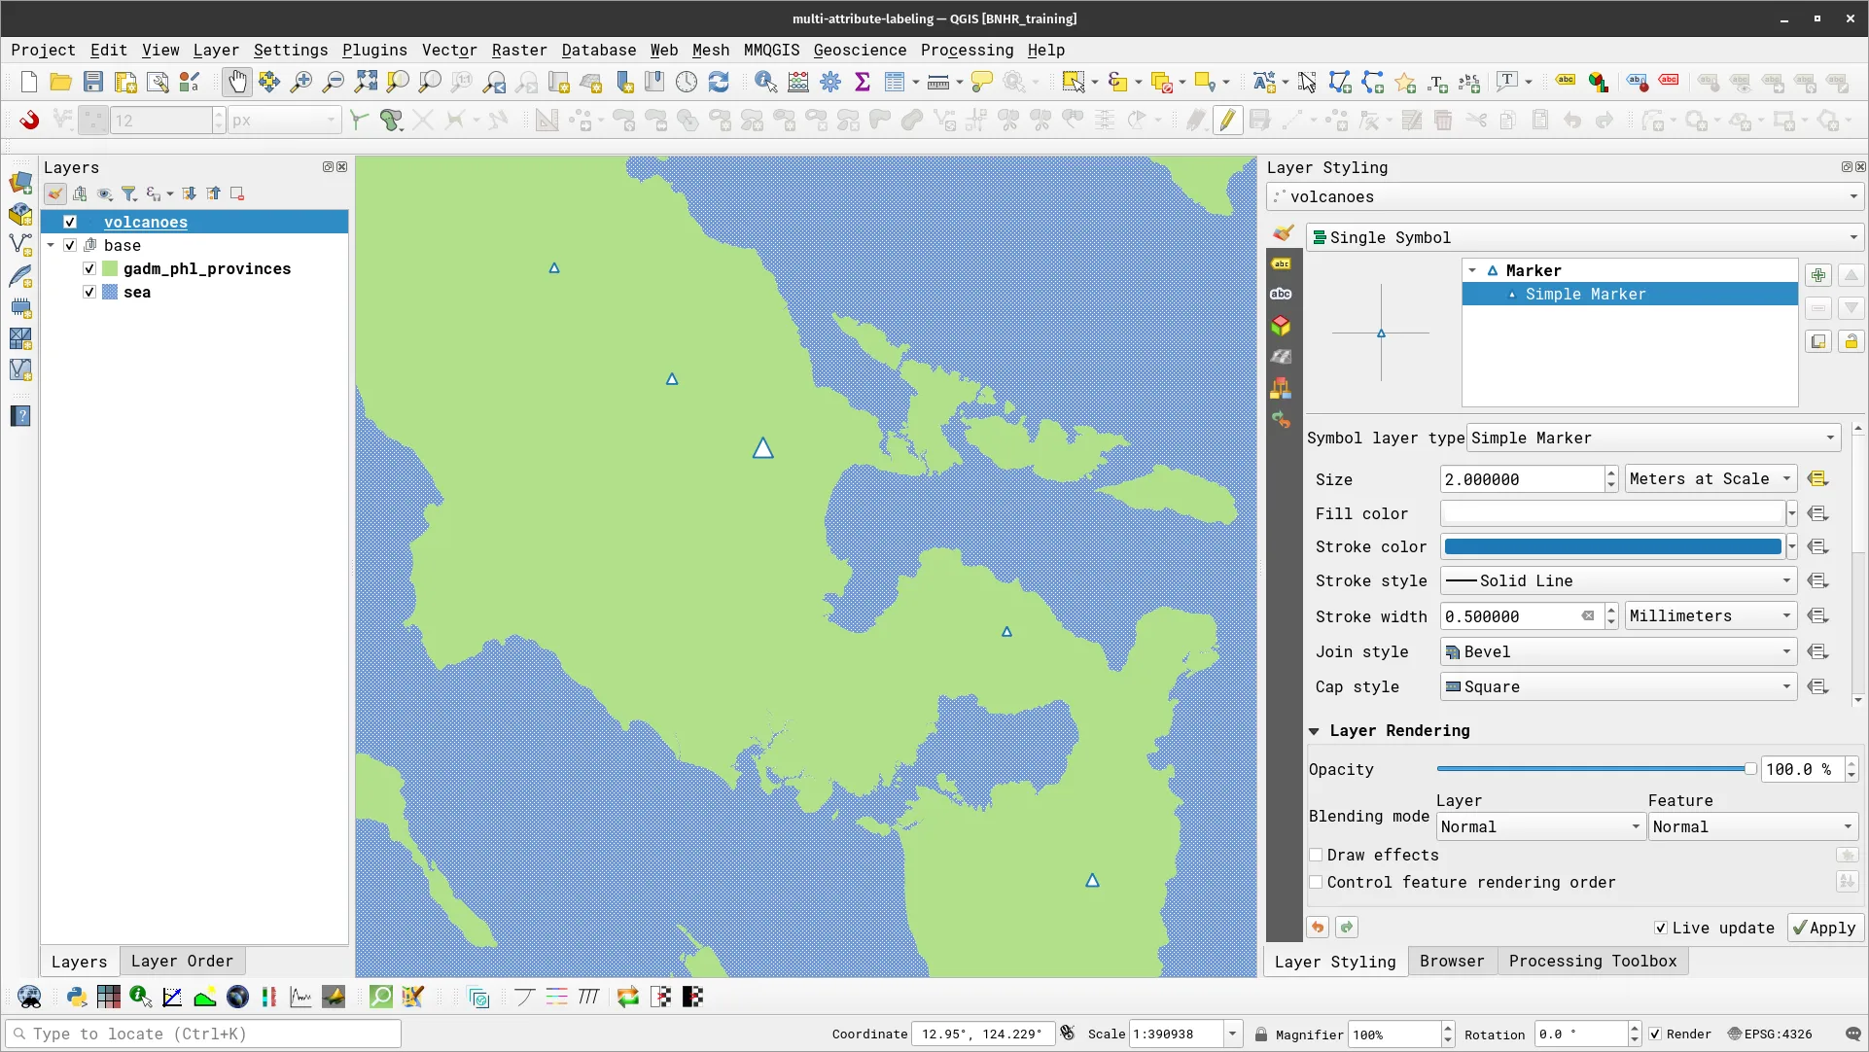The height and width of the screenshot is (1052, 1869).
Task: Open the 3D View styling tab
Action: pos(1282,326)
